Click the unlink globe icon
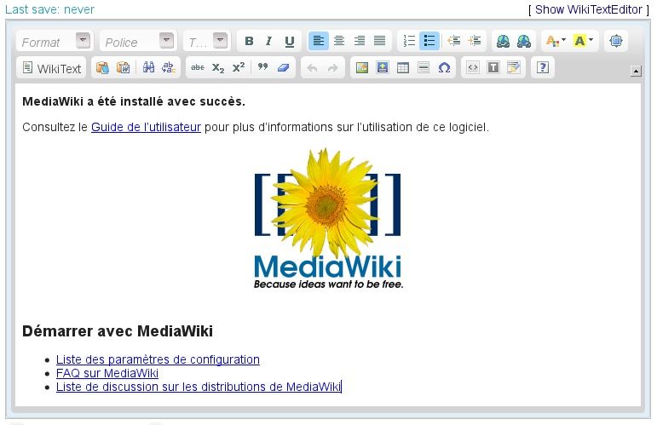The width and height of the screenshot is (657, 425). (x=524, y=41)
